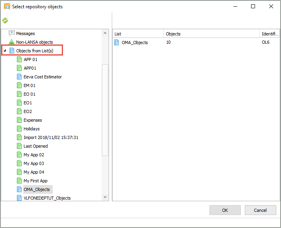281x228 pixels.
Task: Click the Messages speech bubble icon
Action: pyautogui.click(x=12, y=33)
